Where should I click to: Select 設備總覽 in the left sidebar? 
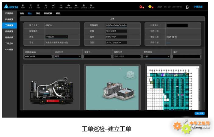[x=9, y=19]
